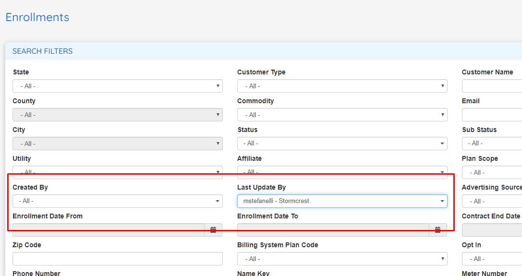This screenshot has width=522, height=276.
Task: Expand the Sub Status dropdown
Action: coord(492,144)
